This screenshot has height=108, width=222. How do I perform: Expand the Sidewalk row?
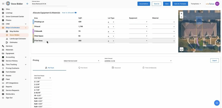(x=35, y=31)
